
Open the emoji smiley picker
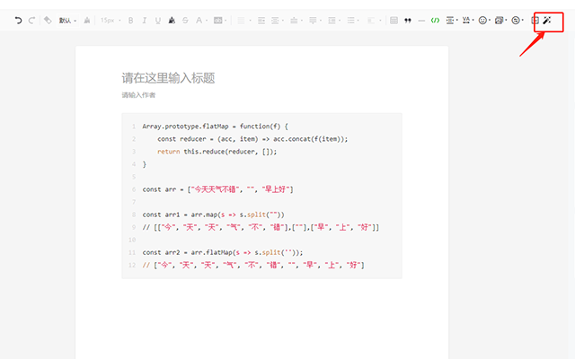pos(482,21)
